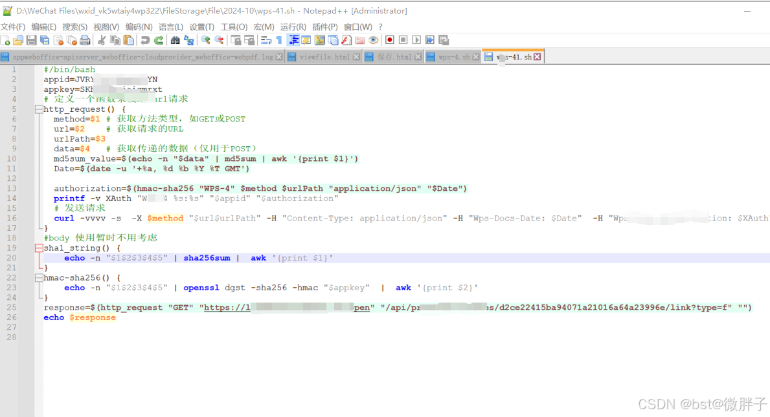Toggle word wrap in toolbar
Image resolution: width=770 pixels, height=417 pixels.
tap(266, 40)
